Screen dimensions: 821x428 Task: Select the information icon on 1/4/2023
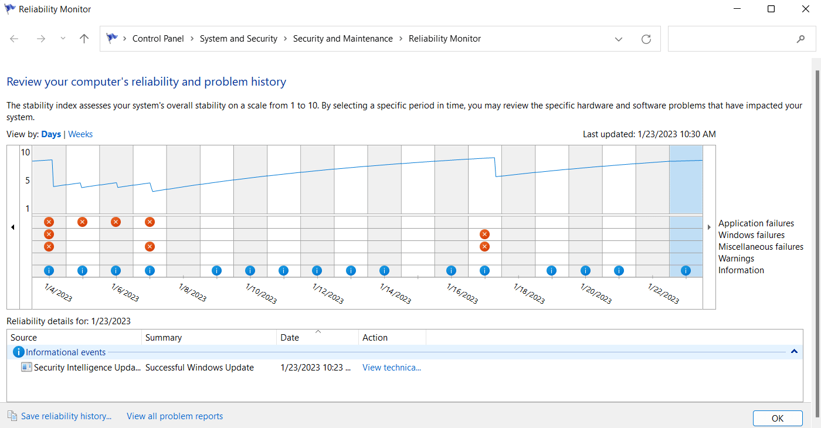[x=49, y=270]
